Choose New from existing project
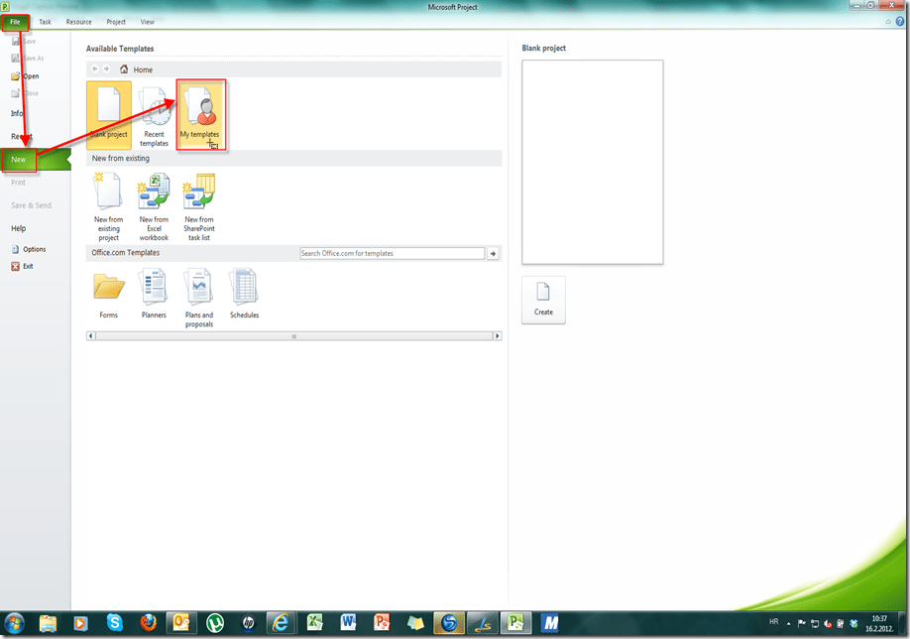The height and width of the screenshot is (639, 910). 108,205
